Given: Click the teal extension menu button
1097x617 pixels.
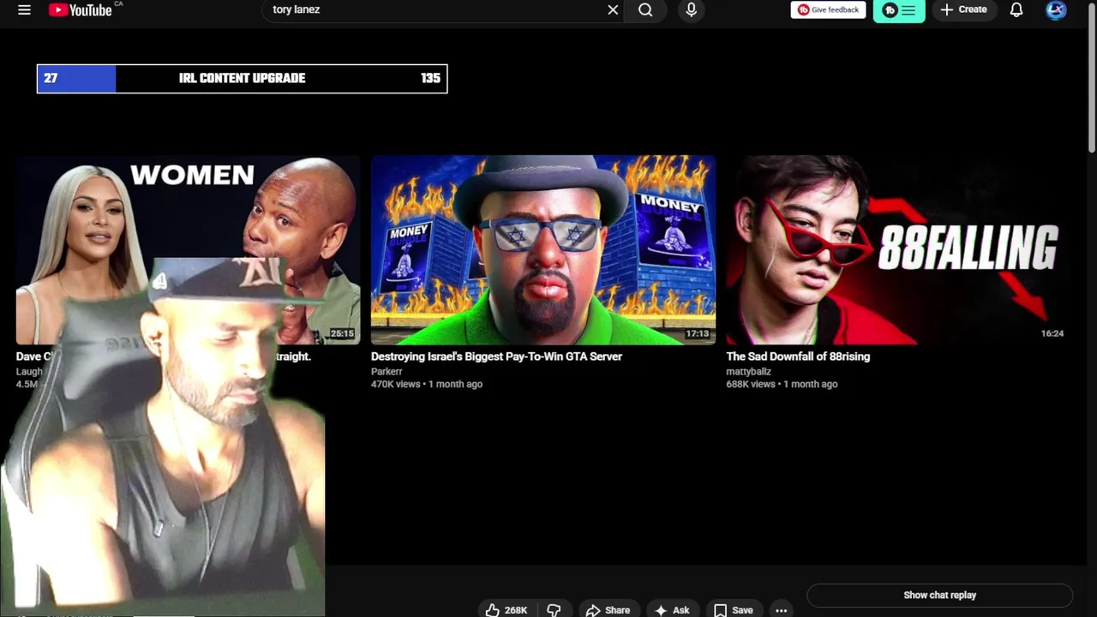Looking at the screenshot, I should [x=899, y=10].
